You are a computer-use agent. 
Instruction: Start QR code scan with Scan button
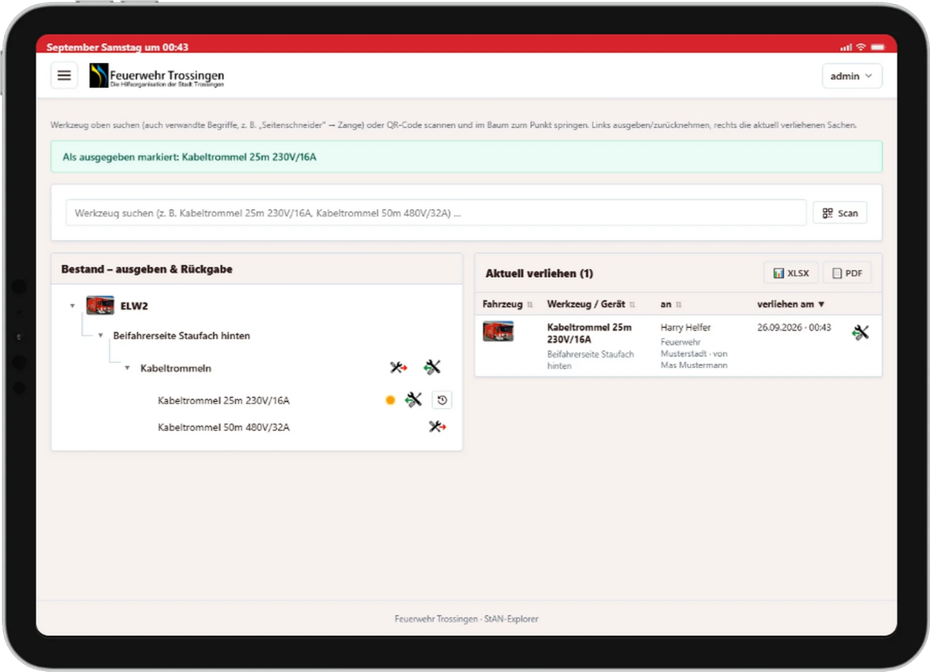(x=840, y=213)
